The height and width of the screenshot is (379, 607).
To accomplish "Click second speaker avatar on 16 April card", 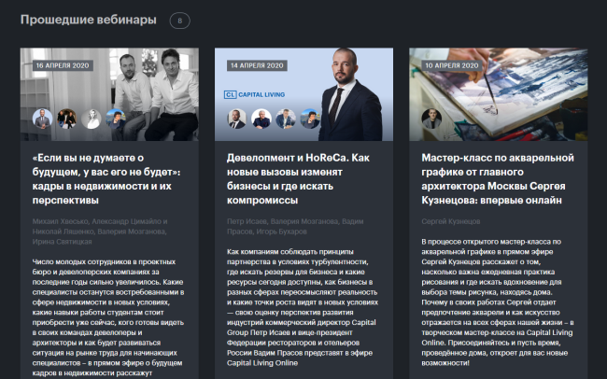I will click(x=66, y=119).
